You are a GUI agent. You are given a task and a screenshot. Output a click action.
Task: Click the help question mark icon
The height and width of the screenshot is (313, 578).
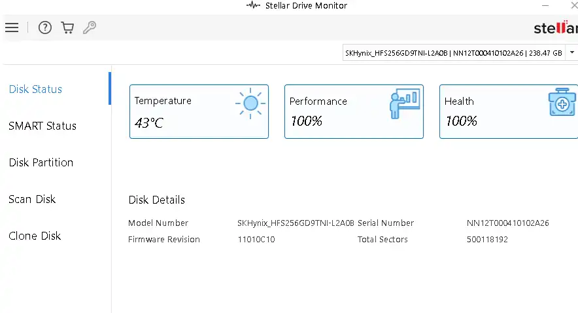[44, 28]
